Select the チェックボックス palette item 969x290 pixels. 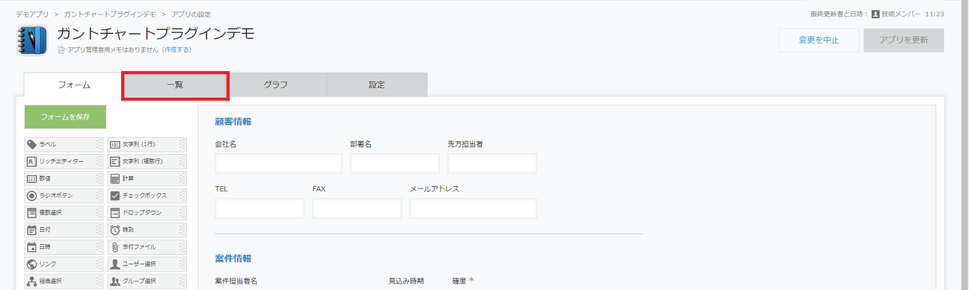[144, 196]
